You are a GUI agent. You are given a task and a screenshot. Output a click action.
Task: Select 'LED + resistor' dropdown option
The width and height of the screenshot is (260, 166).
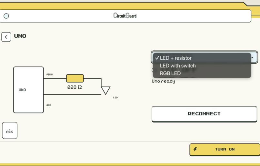point(202,58)
